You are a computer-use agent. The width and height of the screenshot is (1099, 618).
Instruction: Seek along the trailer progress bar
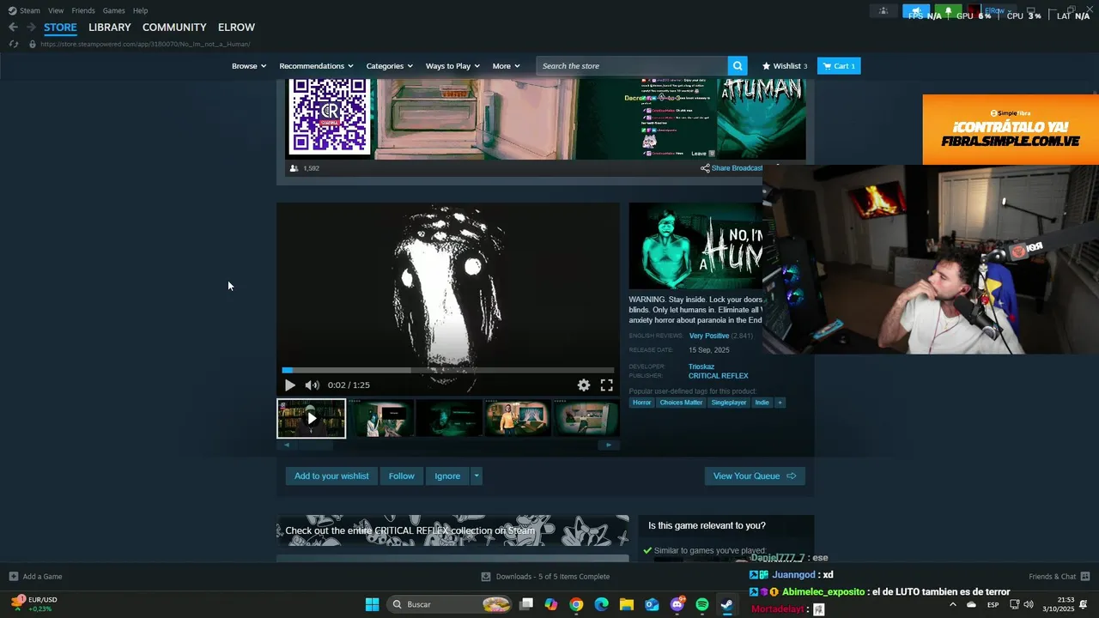[x=448, y=371]
